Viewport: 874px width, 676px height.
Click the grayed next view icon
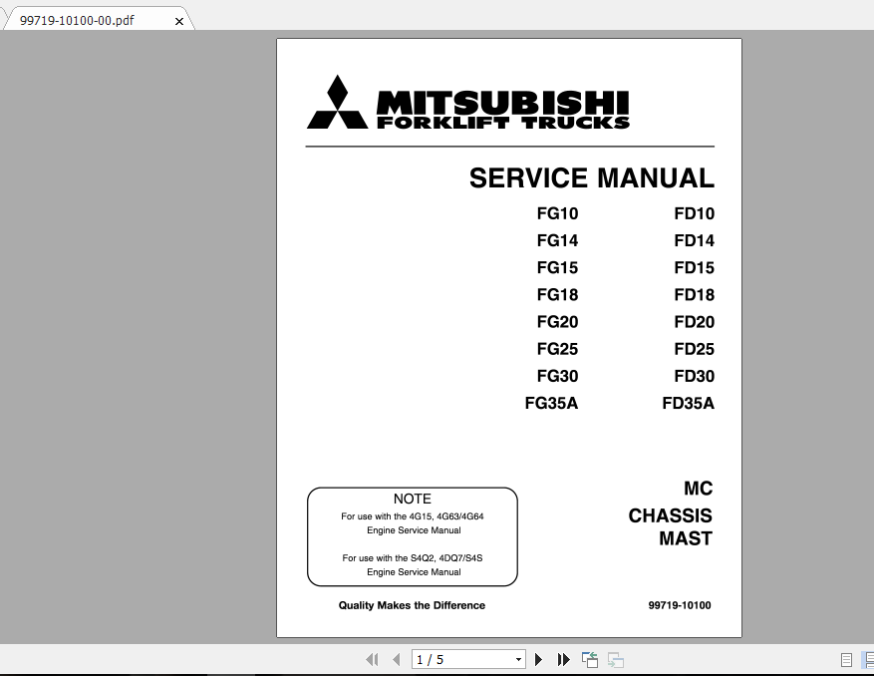click(616, 659)
